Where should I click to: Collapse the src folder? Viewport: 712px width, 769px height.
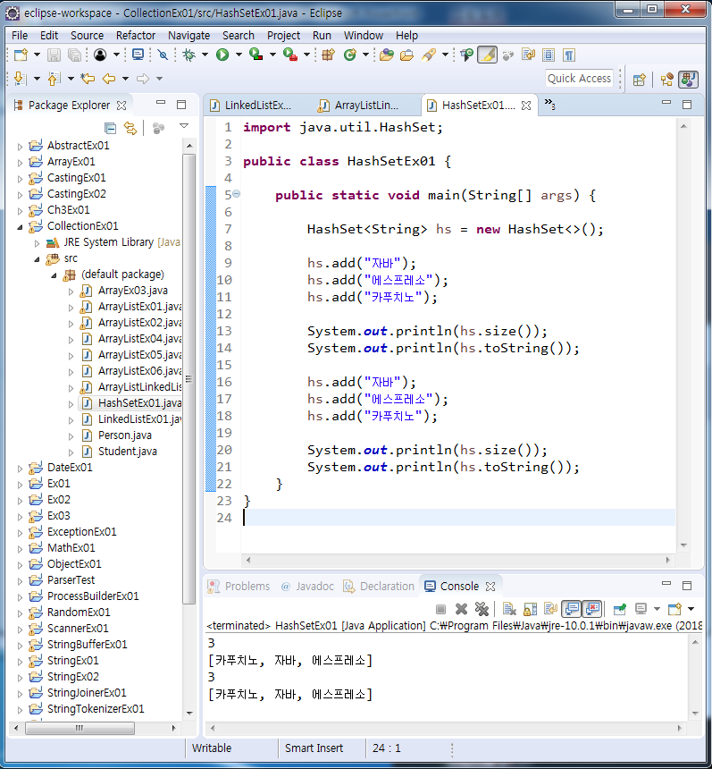click(x=37, y=259)
